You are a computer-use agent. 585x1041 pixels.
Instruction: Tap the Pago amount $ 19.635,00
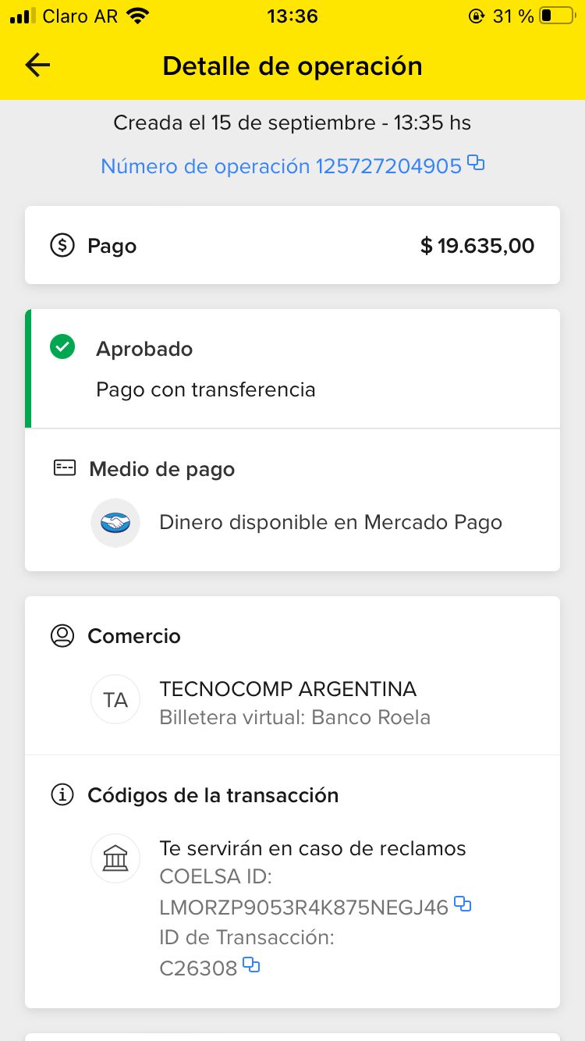[x=477, y=246]
